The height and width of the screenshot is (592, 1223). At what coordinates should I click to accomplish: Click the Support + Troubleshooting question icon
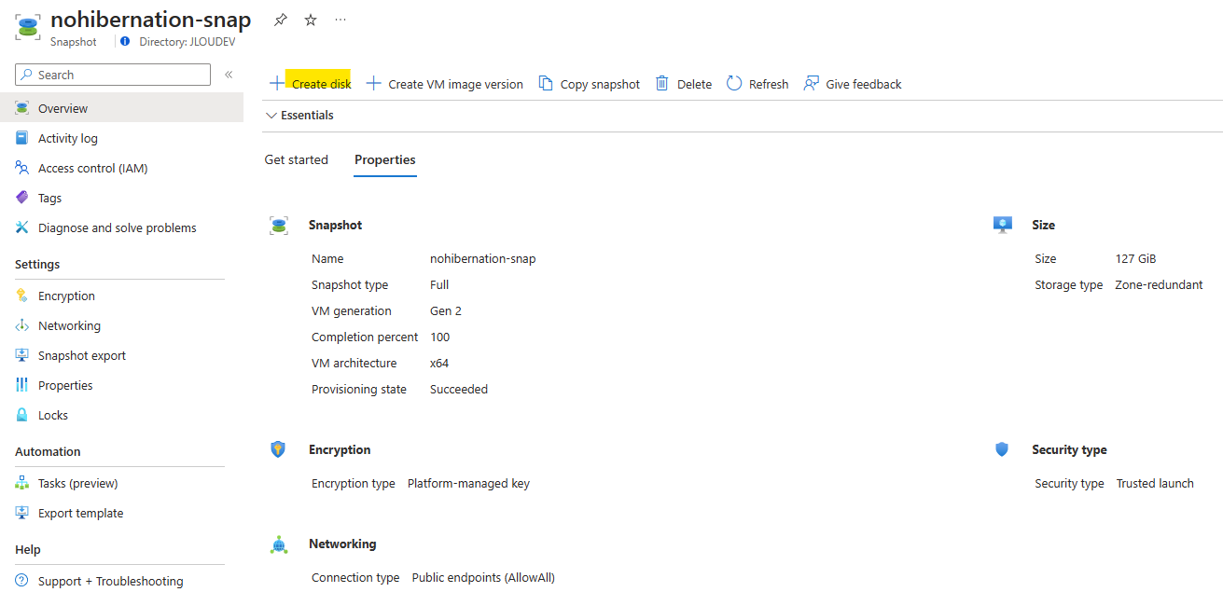(x=22, y=581)
